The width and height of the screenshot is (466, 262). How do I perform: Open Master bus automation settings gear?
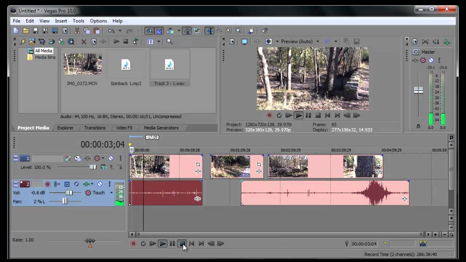[423, 60]
